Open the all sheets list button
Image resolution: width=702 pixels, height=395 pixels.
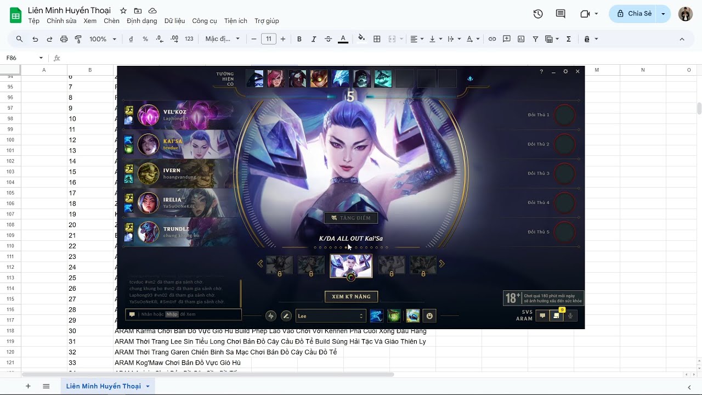[x=46, y=386]
